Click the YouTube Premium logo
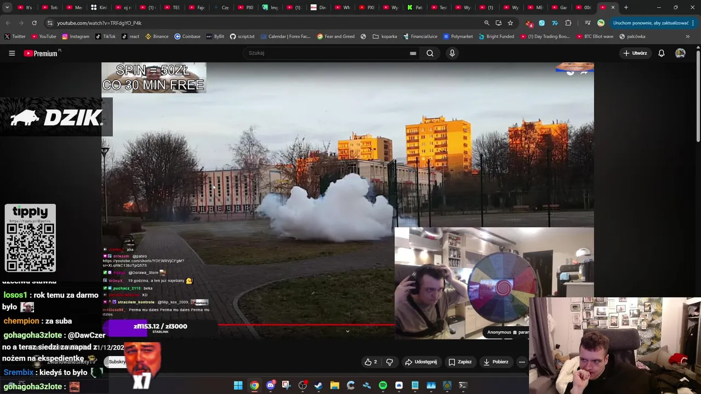The image size is (701, 394). coord(41,53)
